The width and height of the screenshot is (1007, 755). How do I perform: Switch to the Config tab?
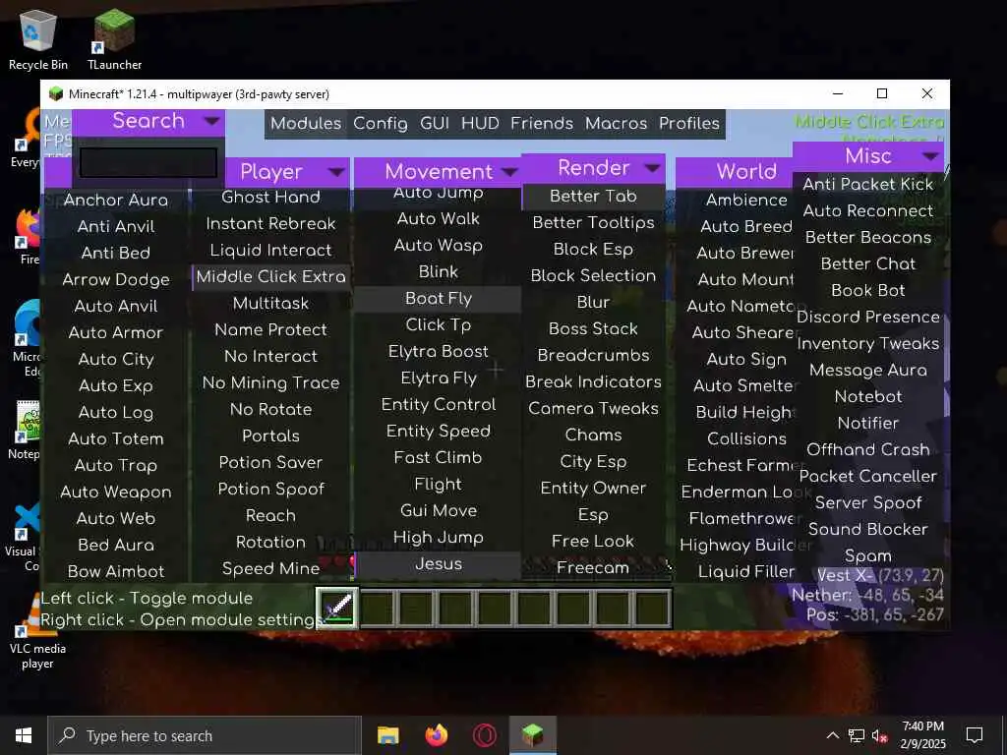coord(381,123)
